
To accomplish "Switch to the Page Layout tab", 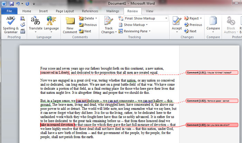I will [65, 11].
